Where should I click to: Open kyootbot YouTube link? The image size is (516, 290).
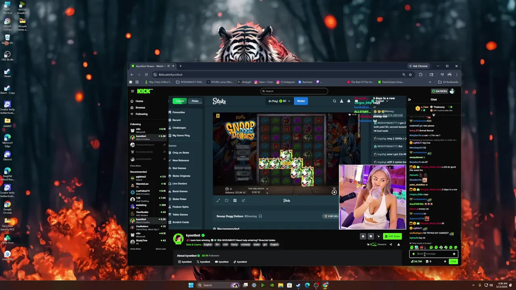point(221,262)
